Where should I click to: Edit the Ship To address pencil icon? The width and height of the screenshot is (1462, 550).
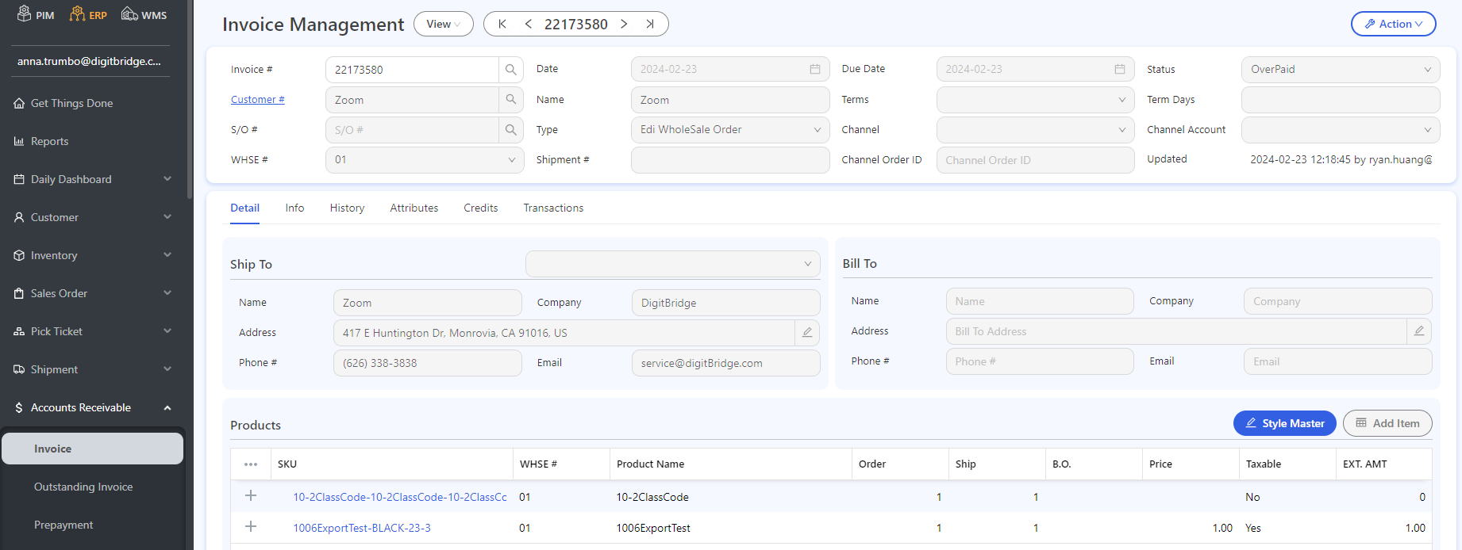807,333
